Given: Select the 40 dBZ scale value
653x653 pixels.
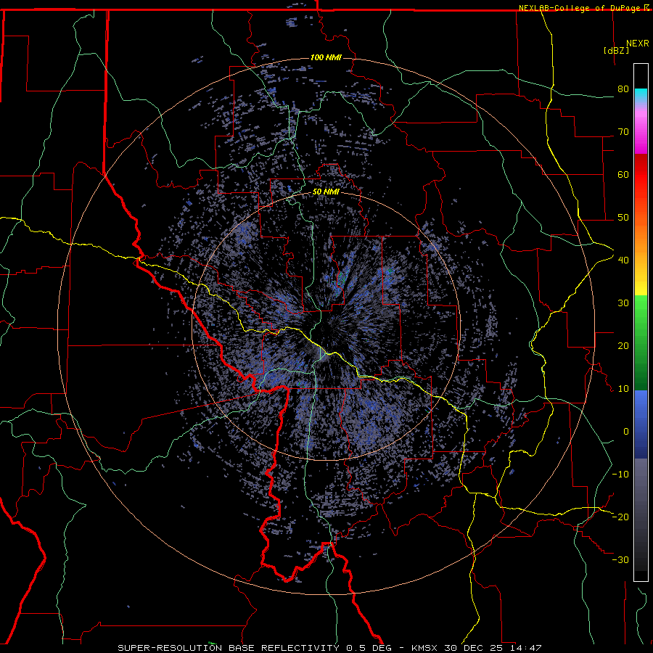Looking at the screenshot, I should pyautogui.click(x=623, y=260).
